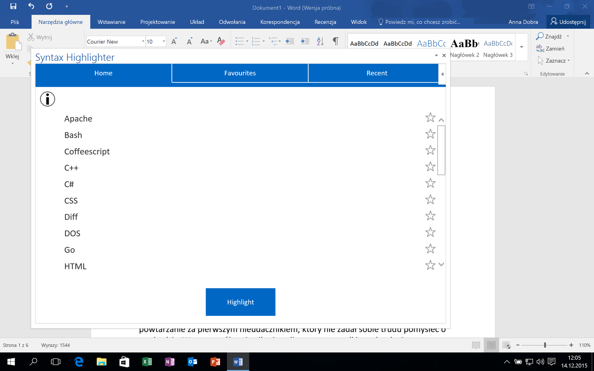This screenshot has height=371, width=594.
Task: Decrease paragraph indent
Action: [290, 41]
